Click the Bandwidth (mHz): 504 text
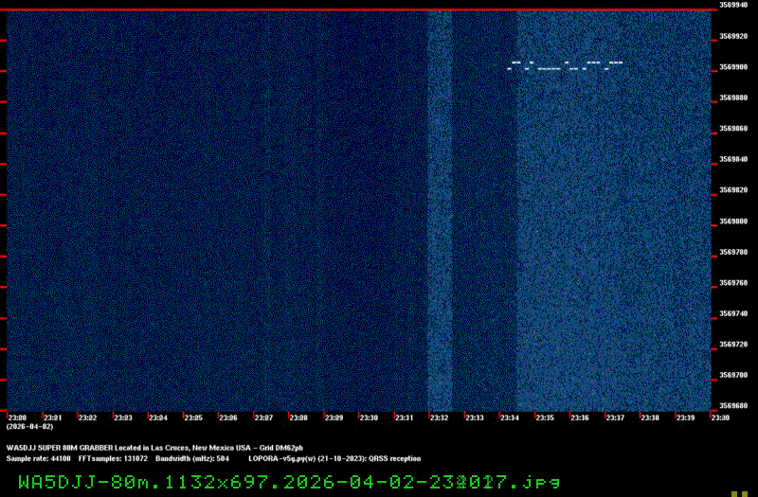 coord(192,458)
